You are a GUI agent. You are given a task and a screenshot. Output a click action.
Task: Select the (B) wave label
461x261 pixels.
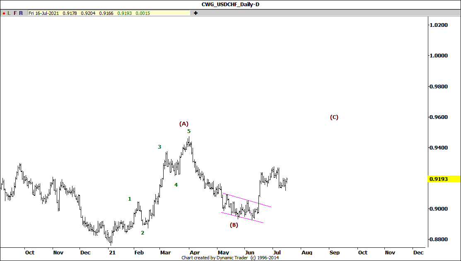[234, 225]
